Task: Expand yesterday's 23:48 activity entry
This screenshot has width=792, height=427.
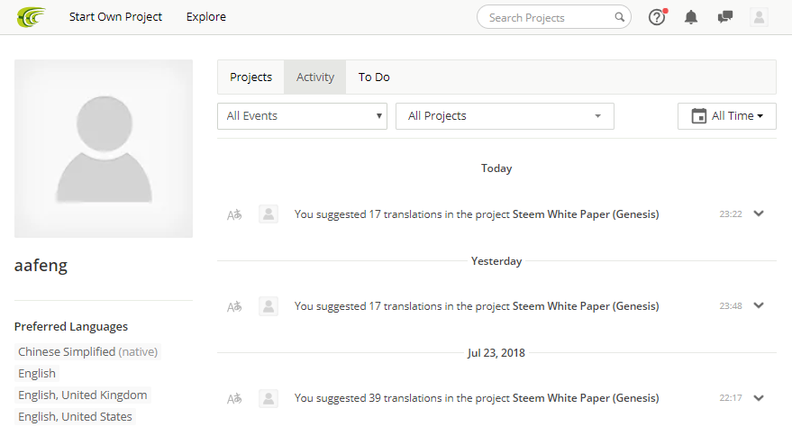Action: pos(759,305)
